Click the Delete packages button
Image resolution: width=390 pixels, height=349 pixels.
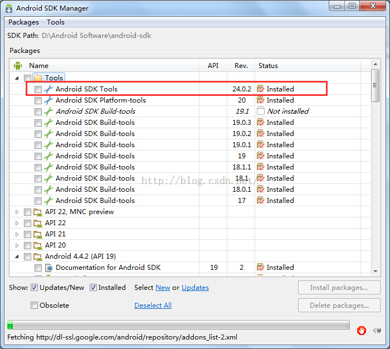339,305
